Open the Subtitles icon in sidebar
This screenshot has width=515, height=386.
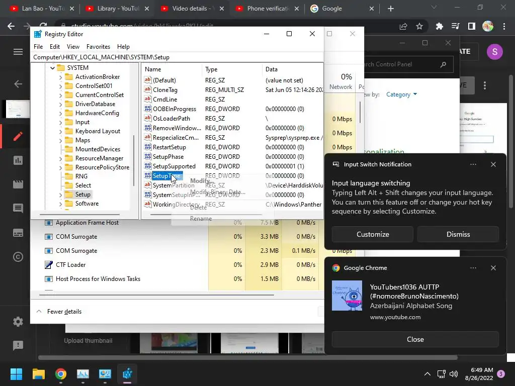(x=18, y=233)
